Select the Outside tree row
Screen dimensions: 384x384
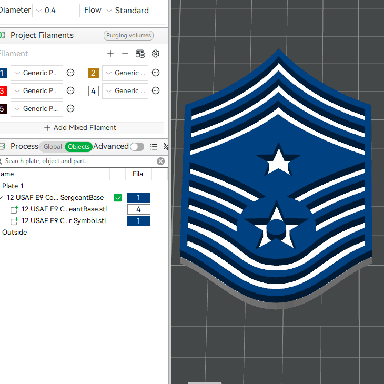point(14,233)
